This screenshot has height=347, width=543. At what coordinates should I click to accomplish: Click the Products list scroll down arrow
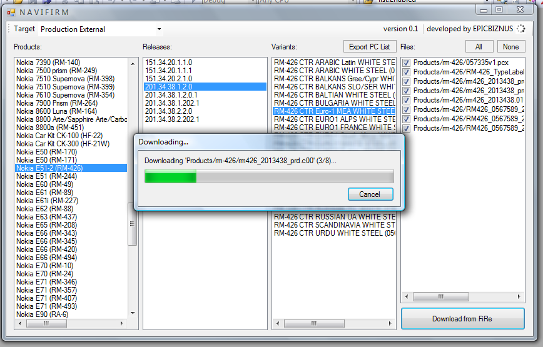[x=133, y=313]
